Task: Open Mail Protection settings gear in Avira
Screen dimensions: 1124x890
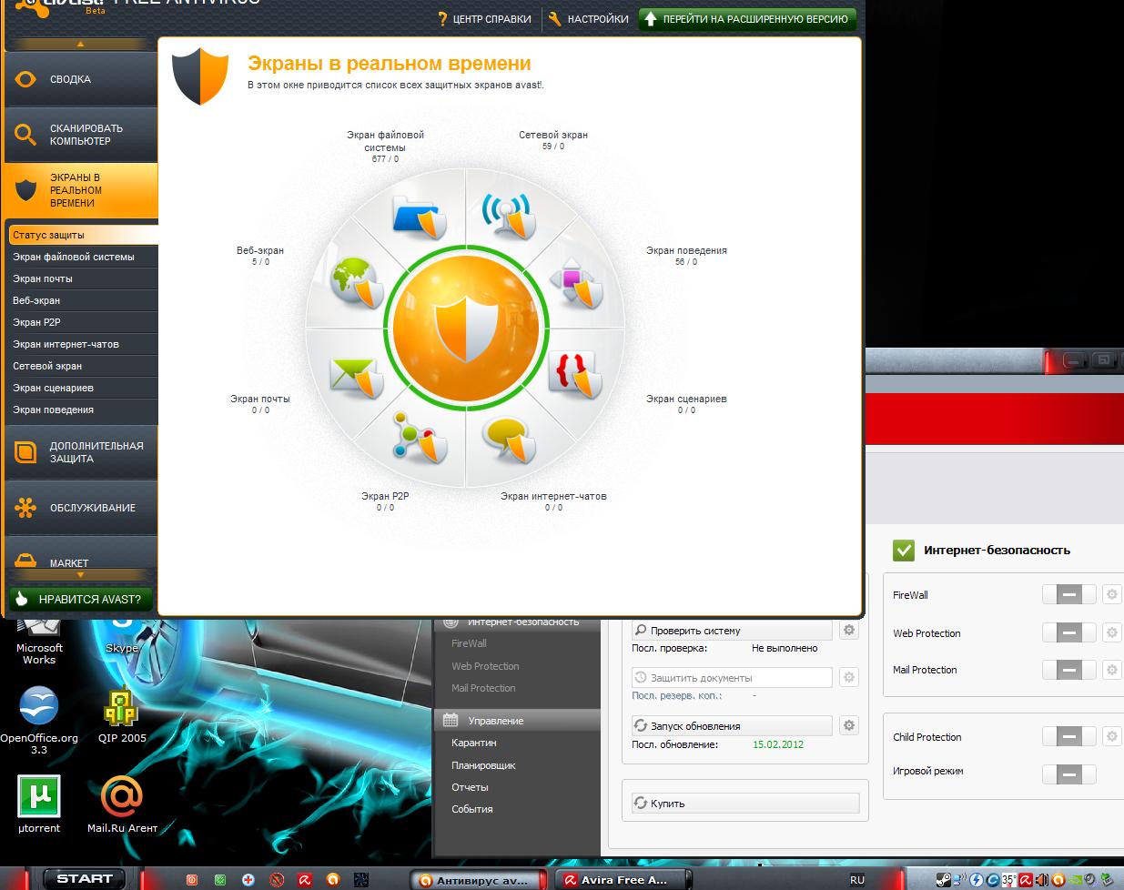Action: (x=1111, y=670)
